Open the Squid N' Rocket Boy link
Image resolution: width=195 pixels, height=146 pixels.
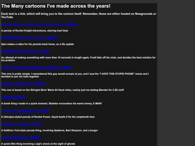click(x=25, y=110)
